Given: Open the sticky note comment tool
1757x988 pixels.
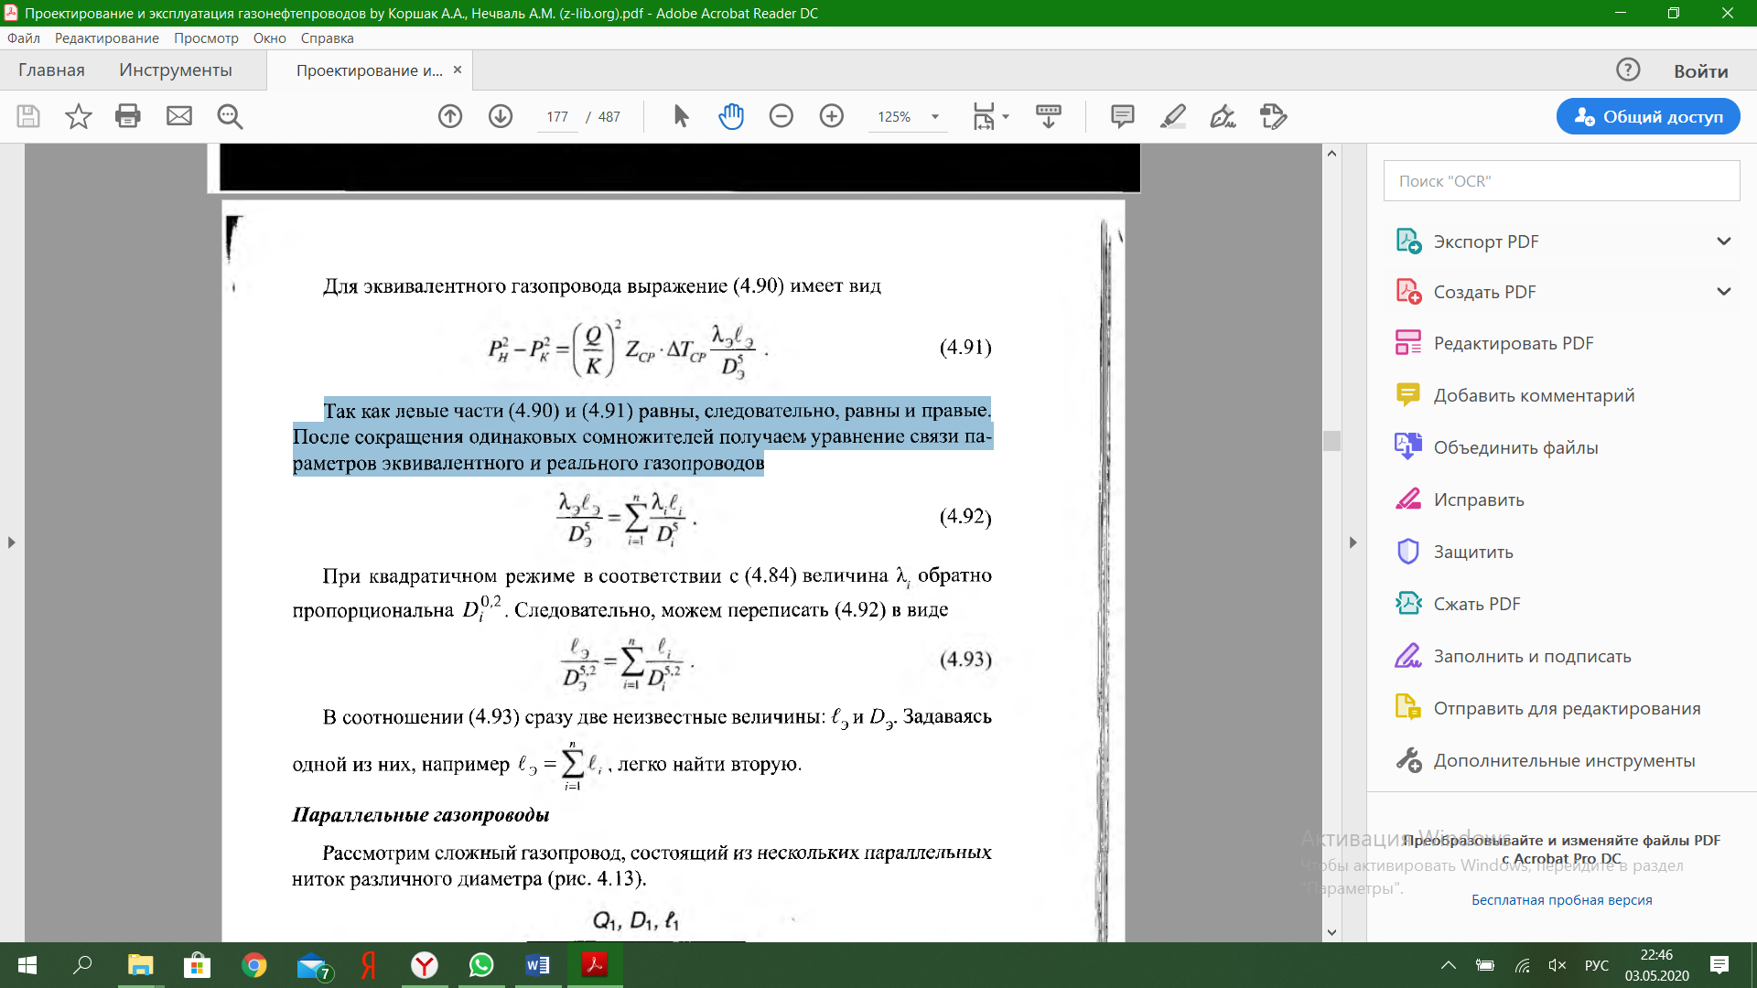Looking at the screenshot, I should [x=1123, y=116].
